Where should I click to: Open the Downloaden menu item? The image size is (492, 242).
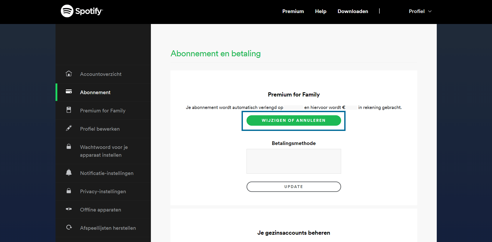(x=353, y=11)
